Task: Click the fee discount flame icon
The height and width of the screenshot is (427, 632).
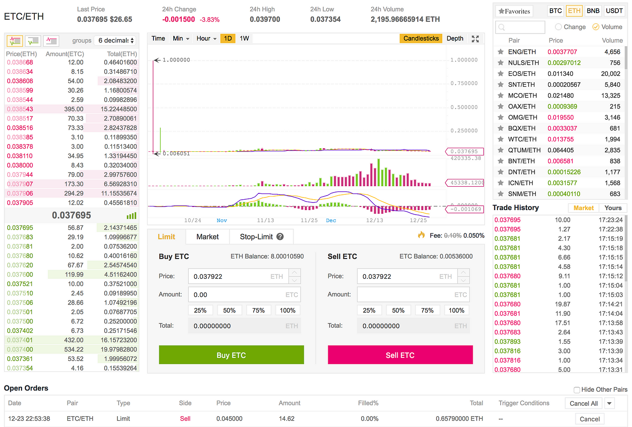Action: point(421,235)
